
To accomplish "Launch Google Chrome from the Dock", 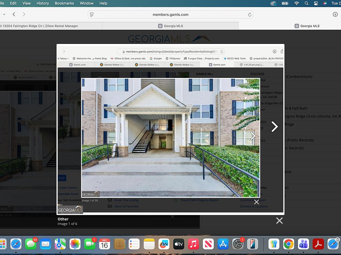I will pyautogui.click(x=288, y=244).
